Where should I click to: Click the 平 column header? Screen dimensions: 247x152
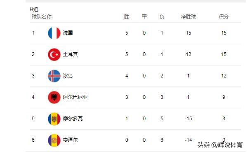(144, 16)
